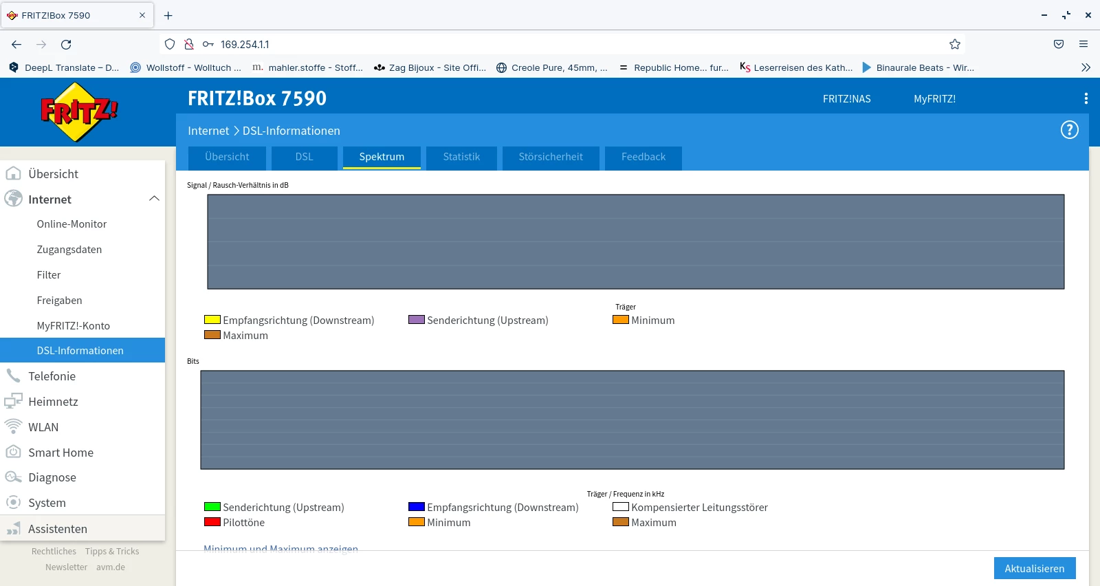This screenshot has width=1100, height=586.
Task: Click yellow Empfangsrichtung (Downstream) swatch
Action: [x=212, y=320]
